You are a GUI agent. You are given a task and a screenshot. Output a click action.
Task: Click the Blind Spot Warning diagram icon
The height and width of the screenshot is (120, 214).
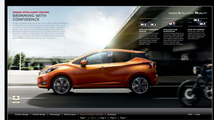(197, 22)
